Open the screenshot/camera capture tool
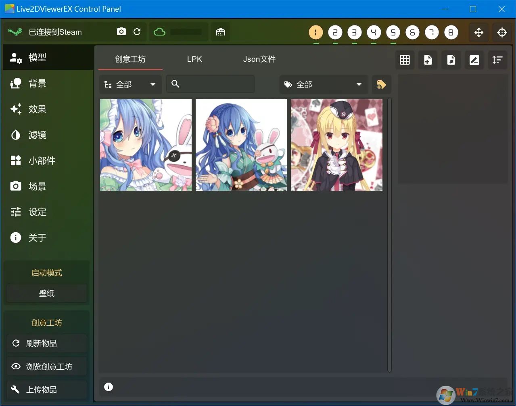The width and height of the screenshot is (516, 406). tap(121, 31)
